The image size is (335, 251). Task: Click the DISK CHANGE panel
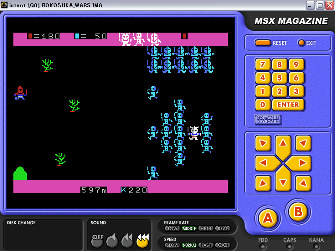[x=43, y=235]
